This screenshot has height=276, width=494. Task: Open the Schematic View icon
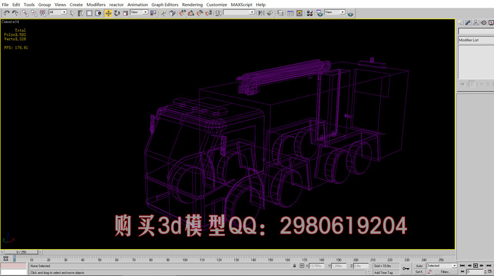point(300,13)
